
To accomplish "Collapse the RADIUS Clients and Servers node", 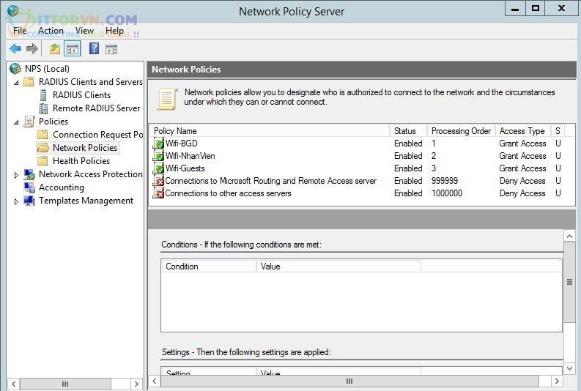I will [16, 82].
